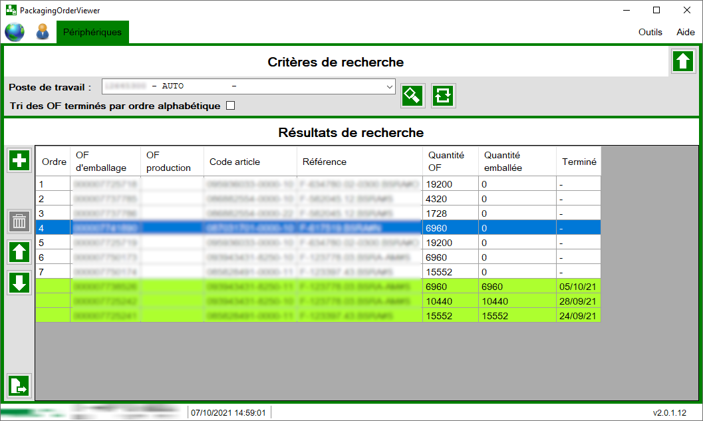
Task: Refresh the results with the refresh icon
Action: click(443, 95)
